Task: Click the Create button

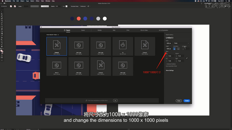Action: coord(187,101)
